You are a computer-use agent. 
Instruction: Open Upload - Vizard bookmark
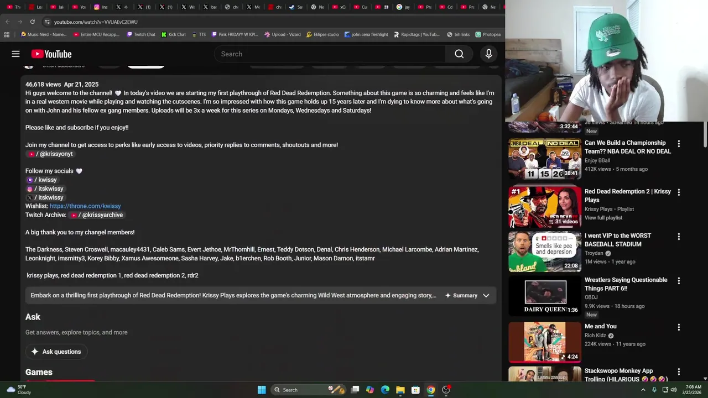pos(283,34)
